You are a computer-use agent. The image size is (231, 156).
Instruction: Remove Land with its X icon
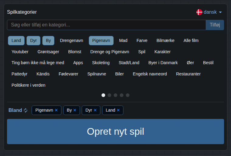pyautogui.click(x=118, y=110)
